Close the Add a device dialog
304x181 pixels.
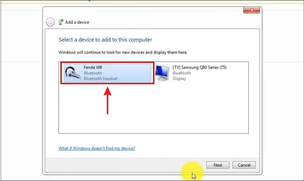(252, 10)
